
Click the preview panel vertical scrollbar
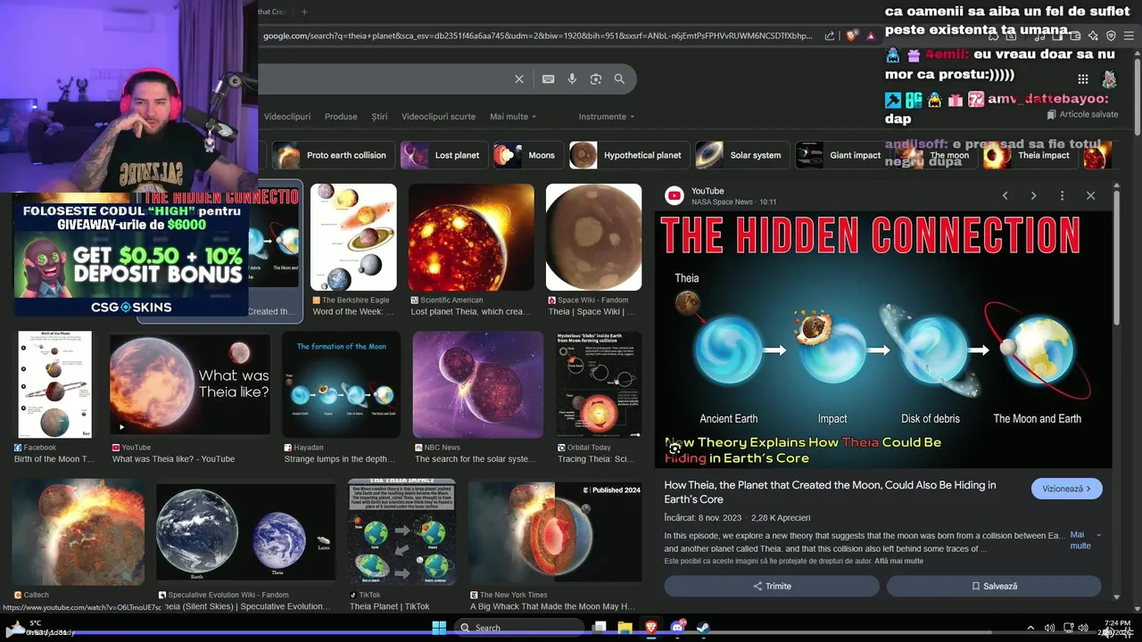tap(1115, 259)
